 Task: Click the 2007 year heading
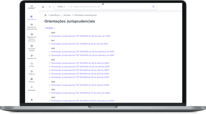coord(53,60)
